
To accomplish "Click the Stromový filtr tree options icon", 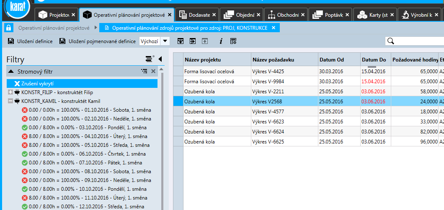I will [x=144, y=71].
